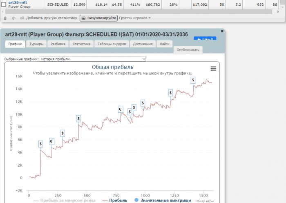Expand the 'Группы игроков' dropdown
286x203 pixels.
pos(135,18)
